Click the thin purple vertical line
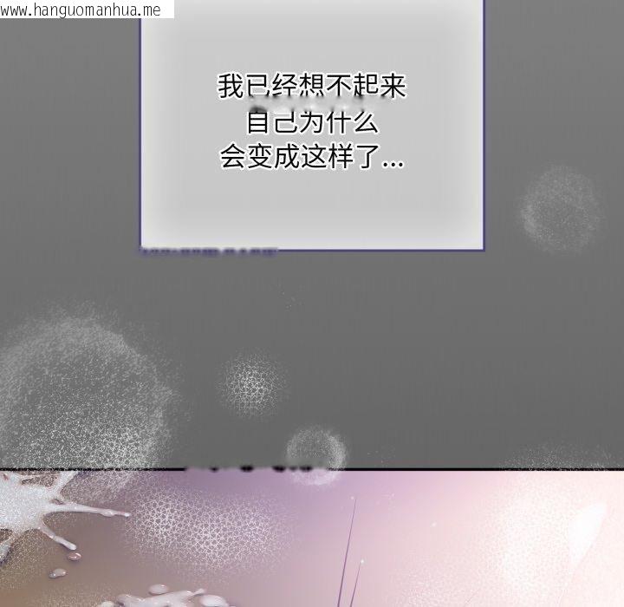The width and height of the screenshot is (624, 607). pos(353,546)
